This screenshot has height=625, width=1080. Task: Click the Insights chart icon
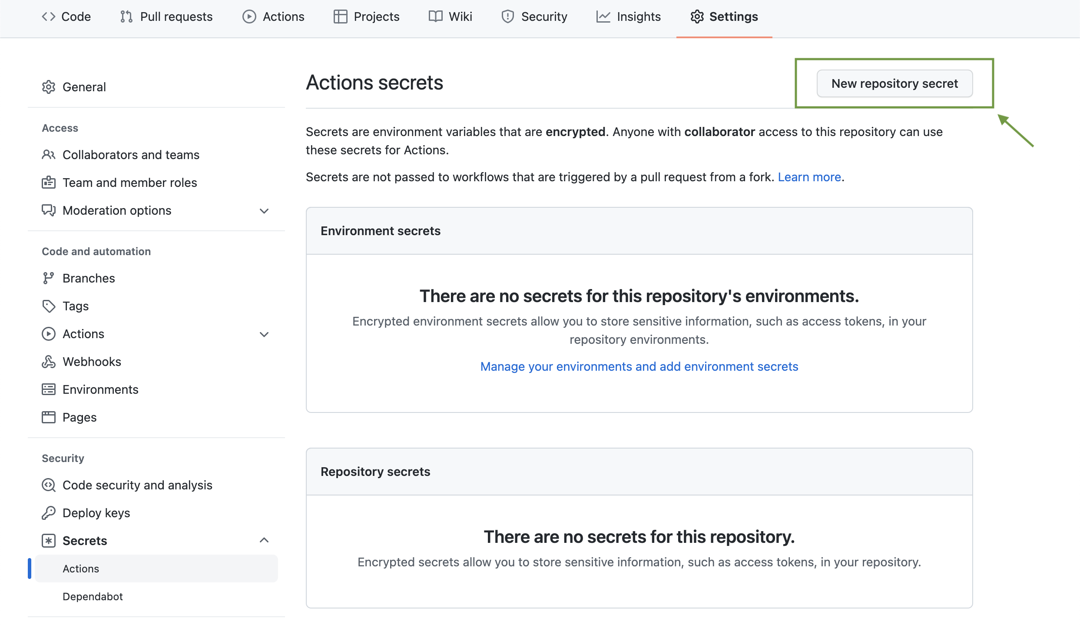tap(602, 17)
